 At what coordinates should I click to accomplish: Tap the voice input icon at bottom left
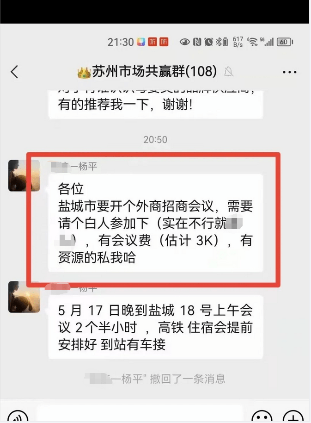(18, 416)
